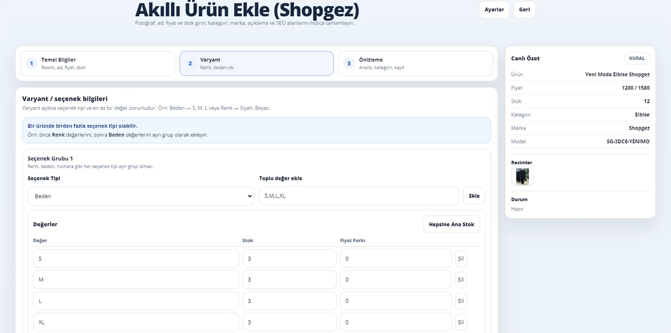Open the Önizleme step tab
671x333 pixels.
415,64
